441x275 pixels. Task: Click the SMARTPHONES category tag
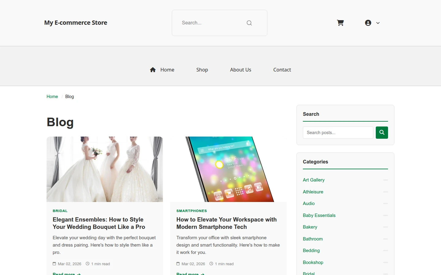(x=192, y=211)
